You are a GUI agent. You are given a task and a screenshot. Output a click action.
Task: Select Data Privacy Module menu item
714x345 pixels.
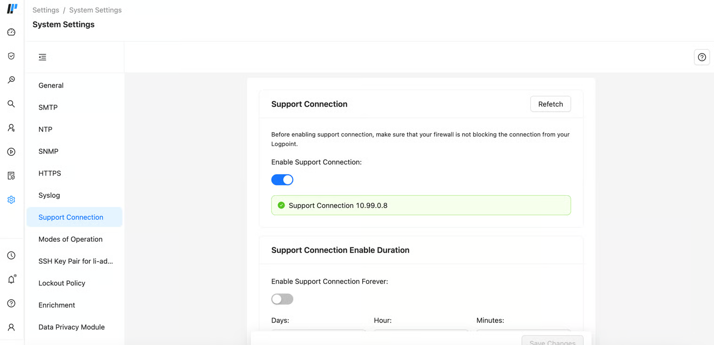tap(71, 327)
